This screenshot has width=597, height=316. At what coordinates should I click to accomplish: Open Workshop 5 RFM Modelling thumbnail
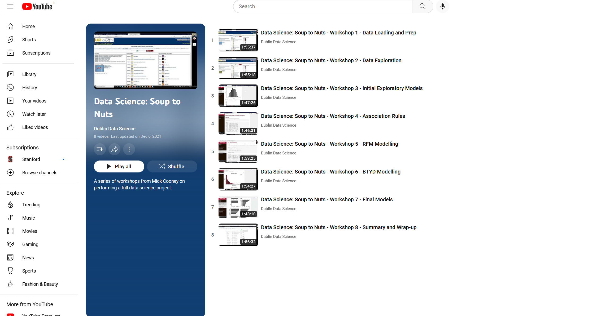[238, 151]
